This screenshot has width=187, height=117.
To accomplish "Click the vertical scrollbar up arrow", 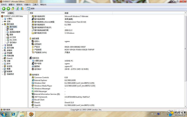I will 186,13.
